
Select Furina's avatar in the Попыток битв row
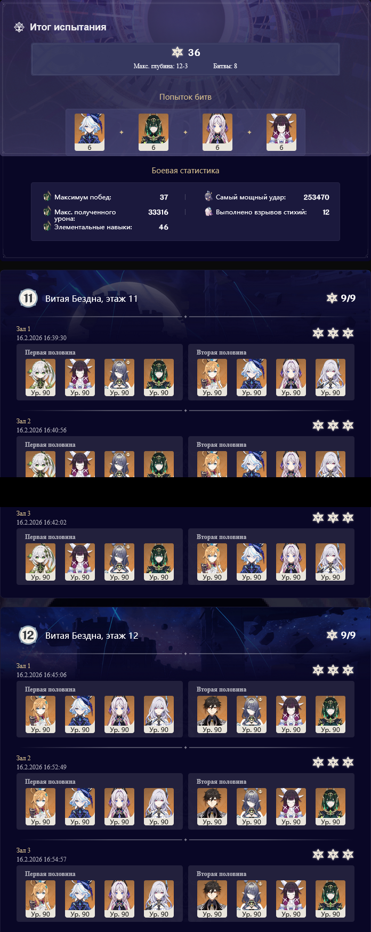(90, 132)
